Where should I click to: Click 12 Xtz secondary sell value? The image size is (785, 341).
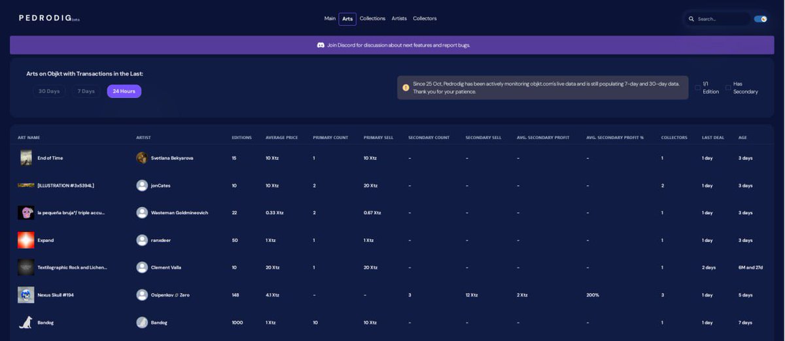pyautogui.click(x=472, y=295)
